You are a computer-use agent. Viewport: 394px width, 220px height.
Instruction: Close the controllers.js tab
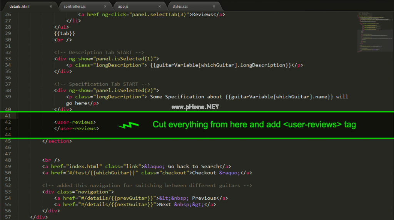pos(105,7)
